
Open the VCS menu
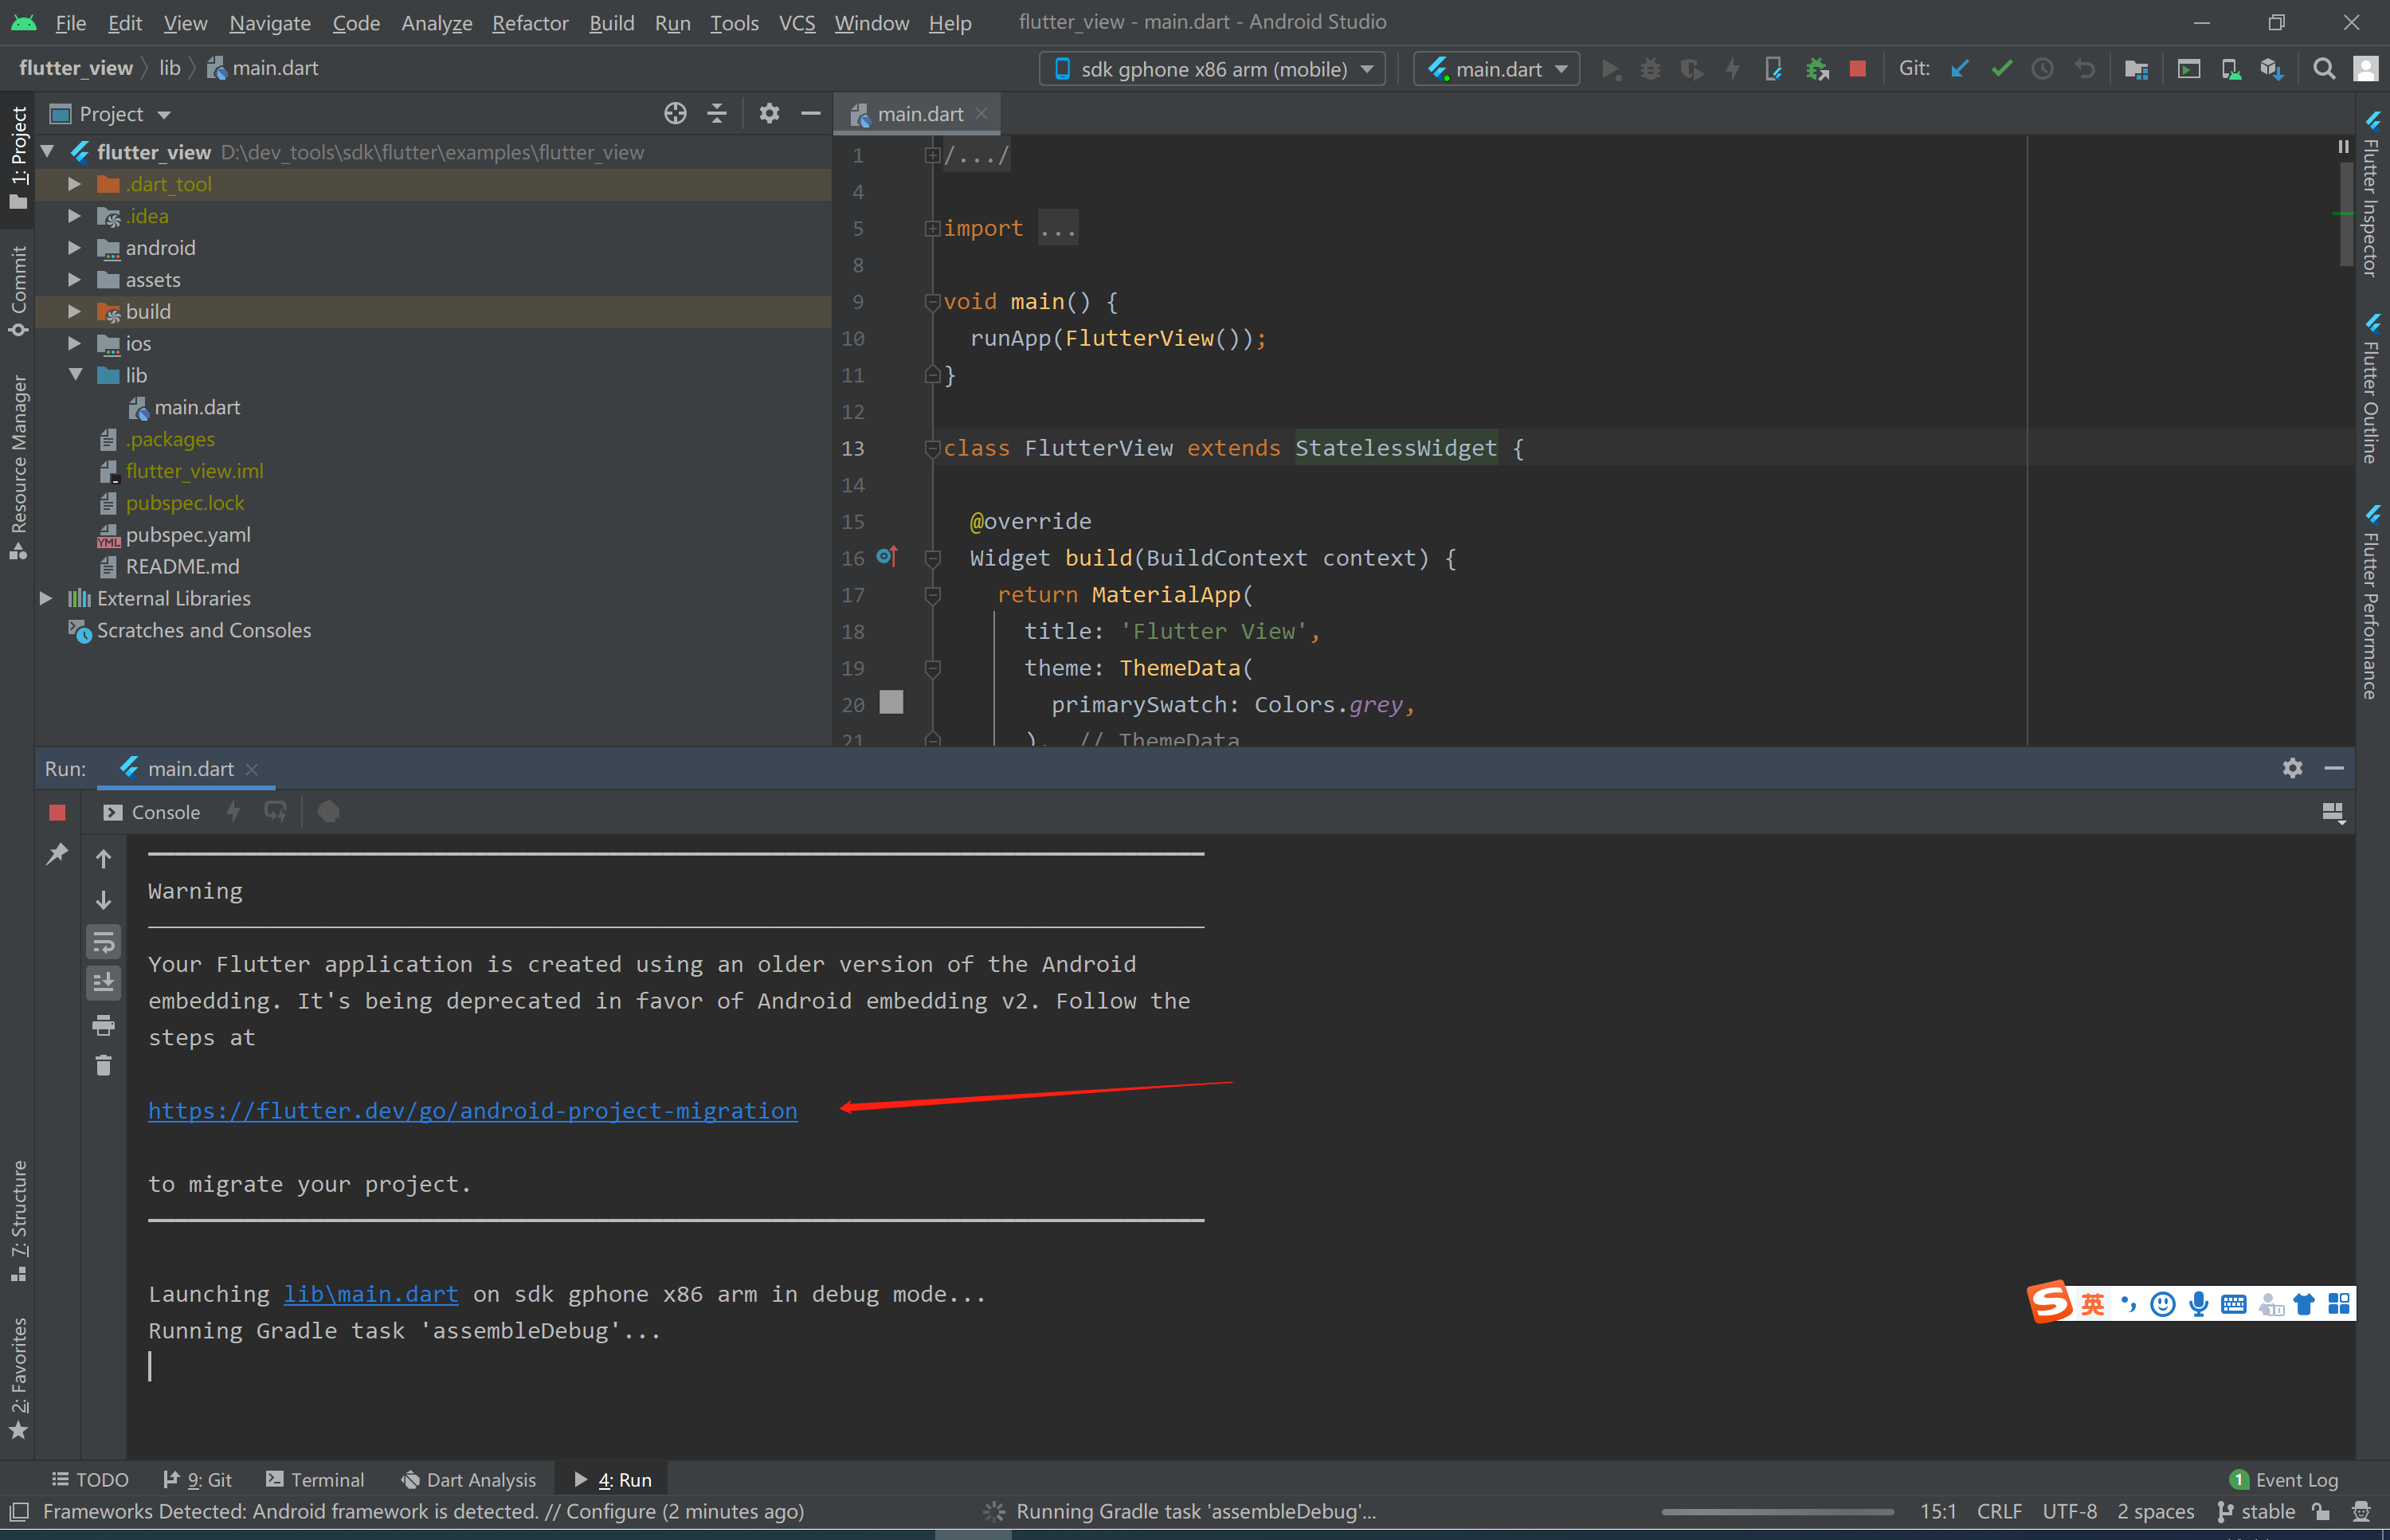pyautogui.click(x=797, y=22)
